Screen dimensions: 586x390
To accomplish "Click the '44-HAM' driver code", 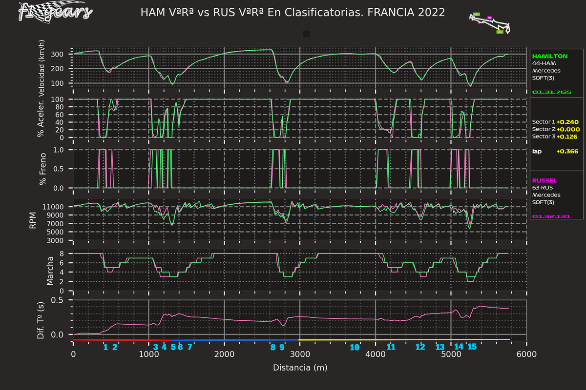I will [543, 63].
